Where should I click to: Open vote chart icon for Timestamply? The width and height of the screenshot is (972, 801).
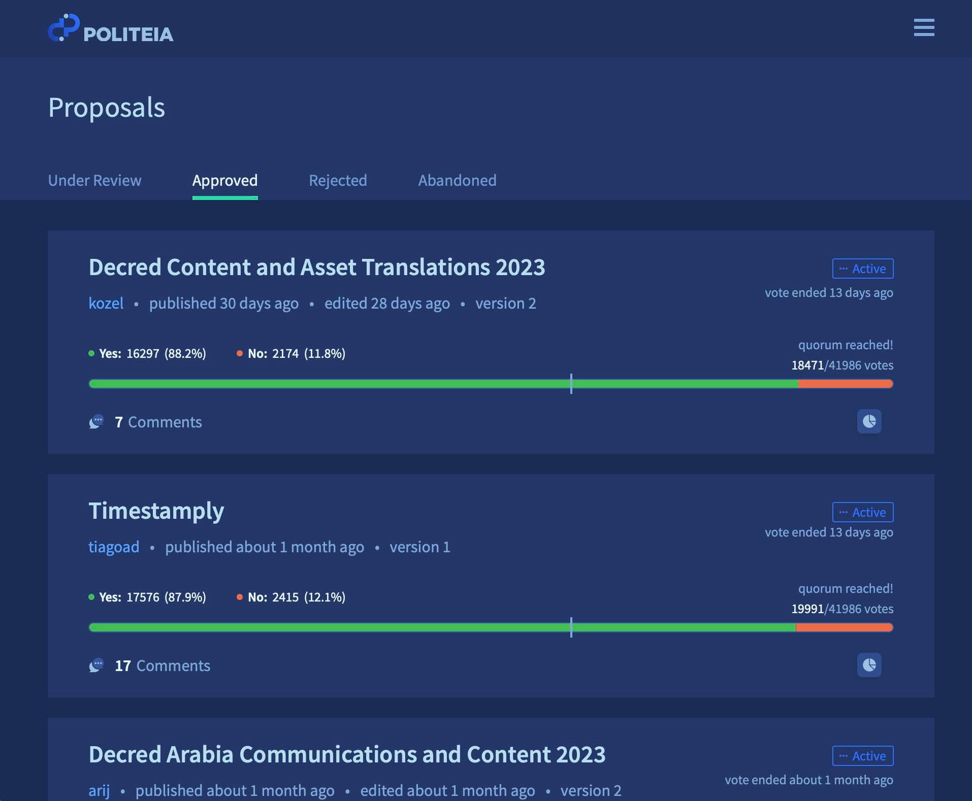(x=869, y=665)
